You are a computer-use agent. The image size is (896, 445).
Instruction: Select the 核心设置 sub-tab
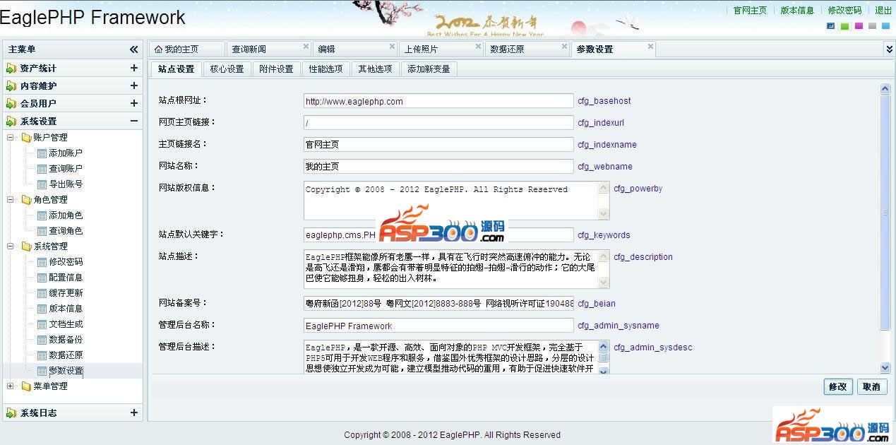[x=227, y=69]
